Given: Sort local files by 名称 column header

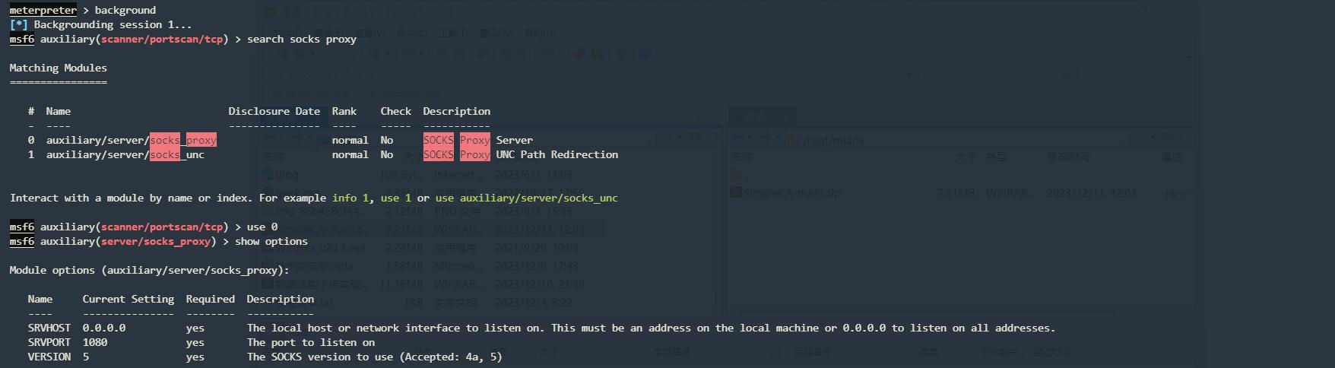Looking at the screenshot, I should point(274,157).
